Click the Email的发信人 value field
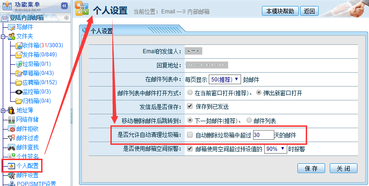 [x=194, y=51]
